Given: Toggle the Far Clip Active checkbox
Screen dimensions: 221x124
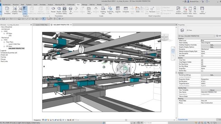Looking at the screenshot, I should (x=202, y=64).
